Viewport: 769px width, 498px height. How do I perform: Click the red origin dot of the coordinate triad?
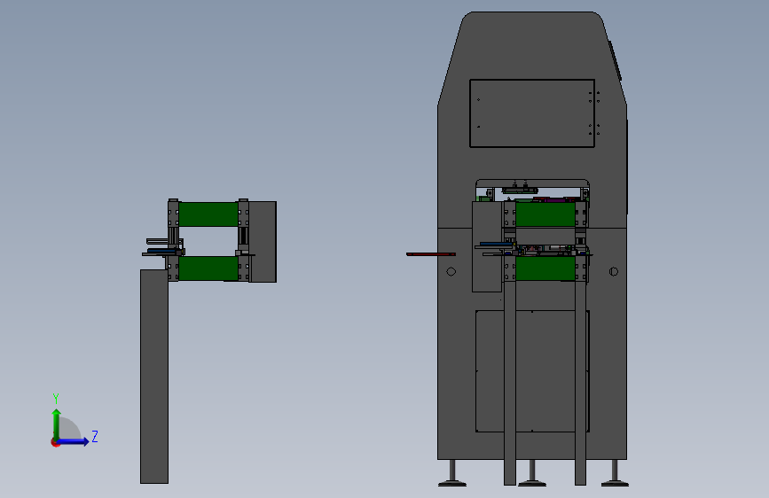pyautogui.click(x=55, y=442)
